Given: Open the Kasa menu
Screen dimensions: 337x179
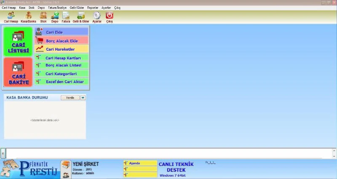Looking at the screenshot, I should click(22, 8).
